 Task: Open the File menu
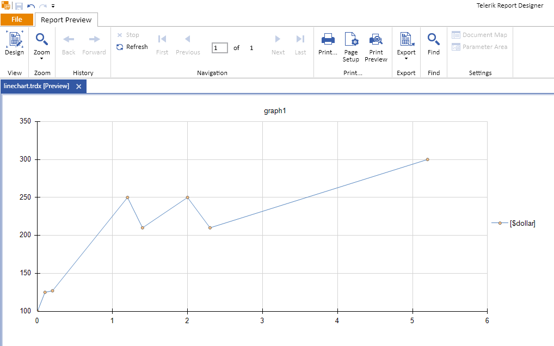17,19
